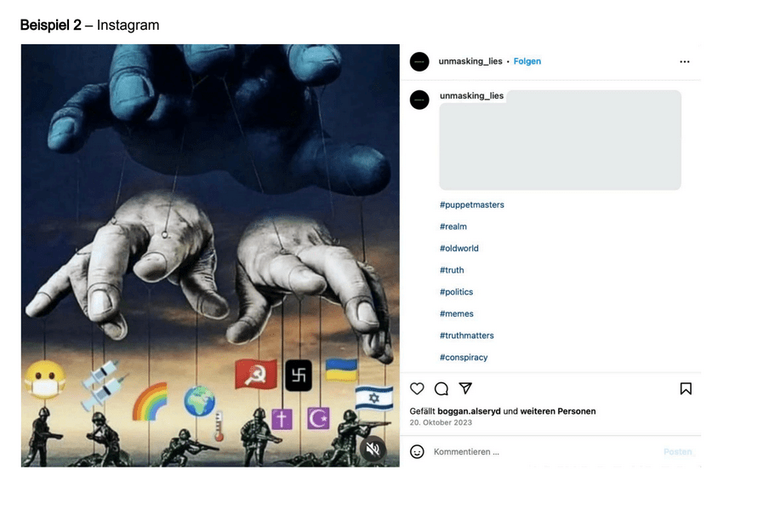Submit the comment with Posten
775x510 pixels.
coord(678,451)
